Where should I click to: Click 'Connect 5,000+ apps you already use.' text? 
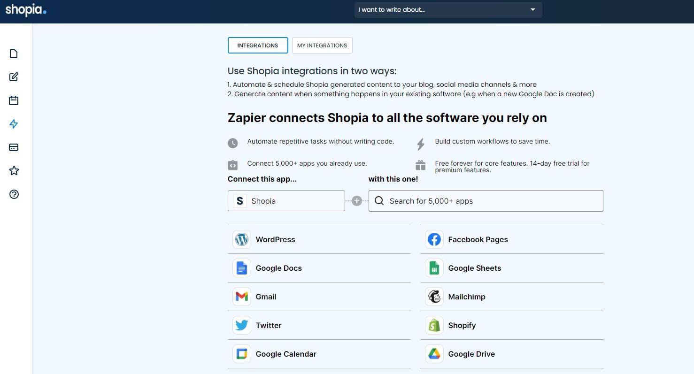coord(307,163)
